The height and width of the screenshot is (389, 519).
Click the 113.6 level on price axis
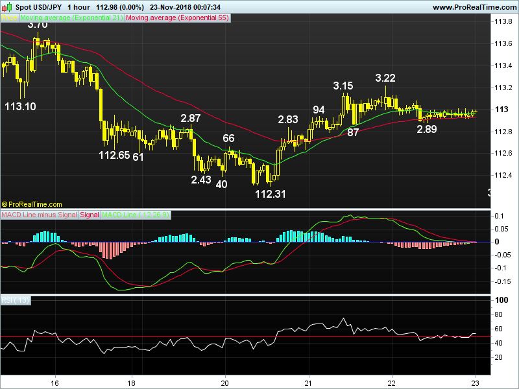pos(500,43)
